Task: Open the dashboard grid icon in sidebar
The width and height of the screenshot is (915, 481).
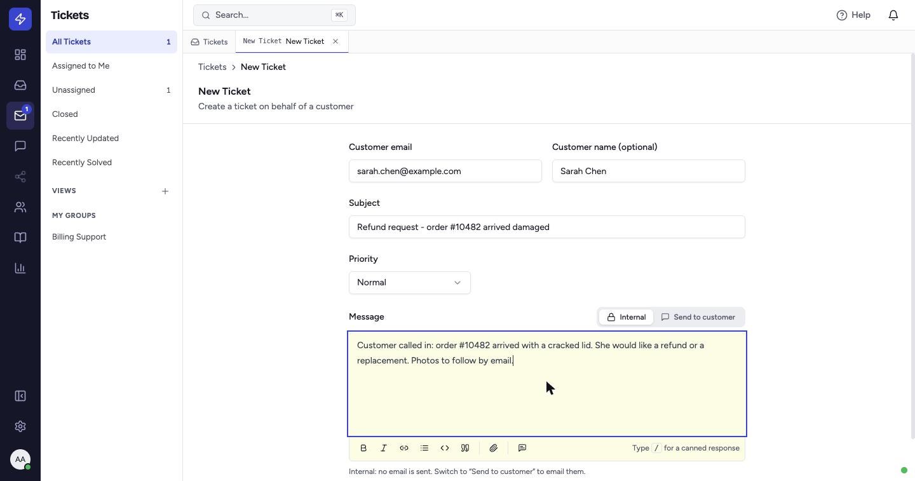Action: [x=20, y=55]
